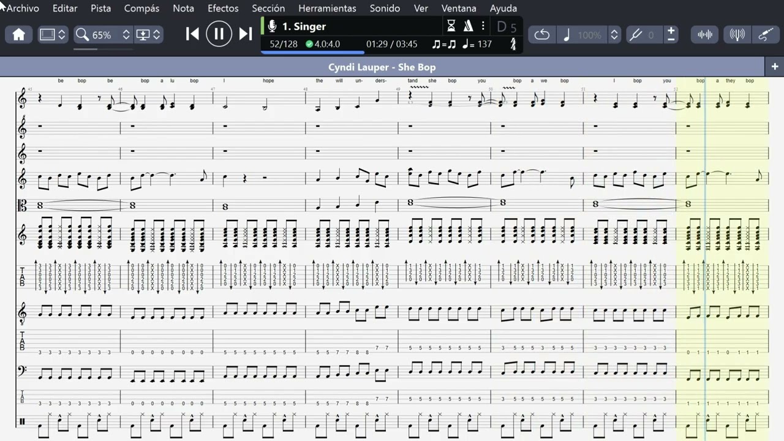Click the relative speed note icon
784x441 pixels.
tap(566, 35)
